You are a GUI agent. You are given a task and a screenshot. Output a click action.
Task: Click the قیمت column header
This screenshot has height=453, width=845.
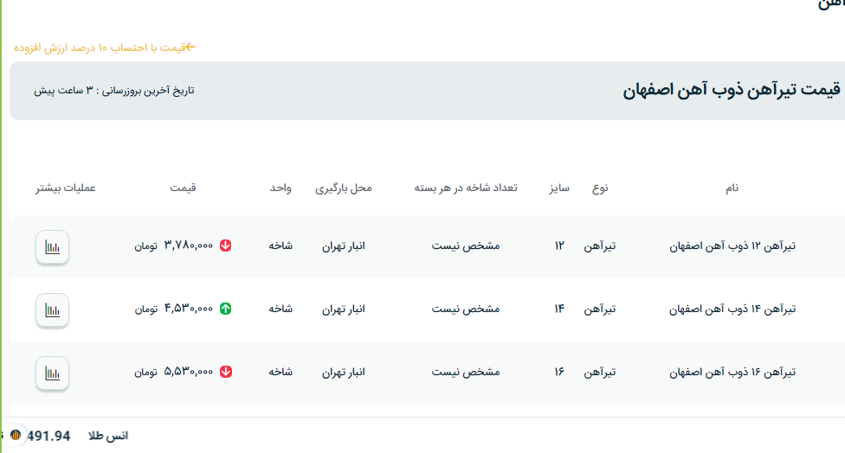[183, 188]
